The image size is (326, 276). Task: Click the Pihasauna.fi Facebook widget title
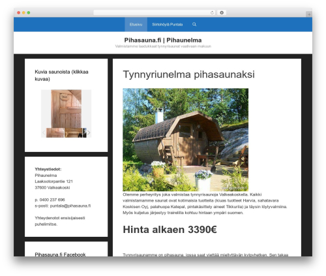point(60,254)
